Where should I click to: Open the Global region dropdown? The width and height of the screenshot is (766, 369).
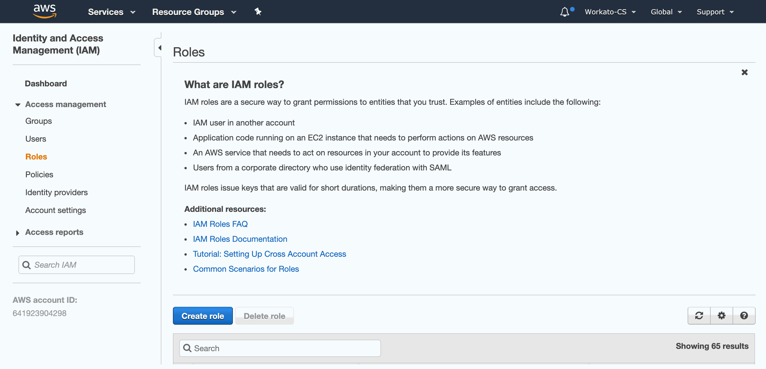pyautogui.click(x=666, y=12)
